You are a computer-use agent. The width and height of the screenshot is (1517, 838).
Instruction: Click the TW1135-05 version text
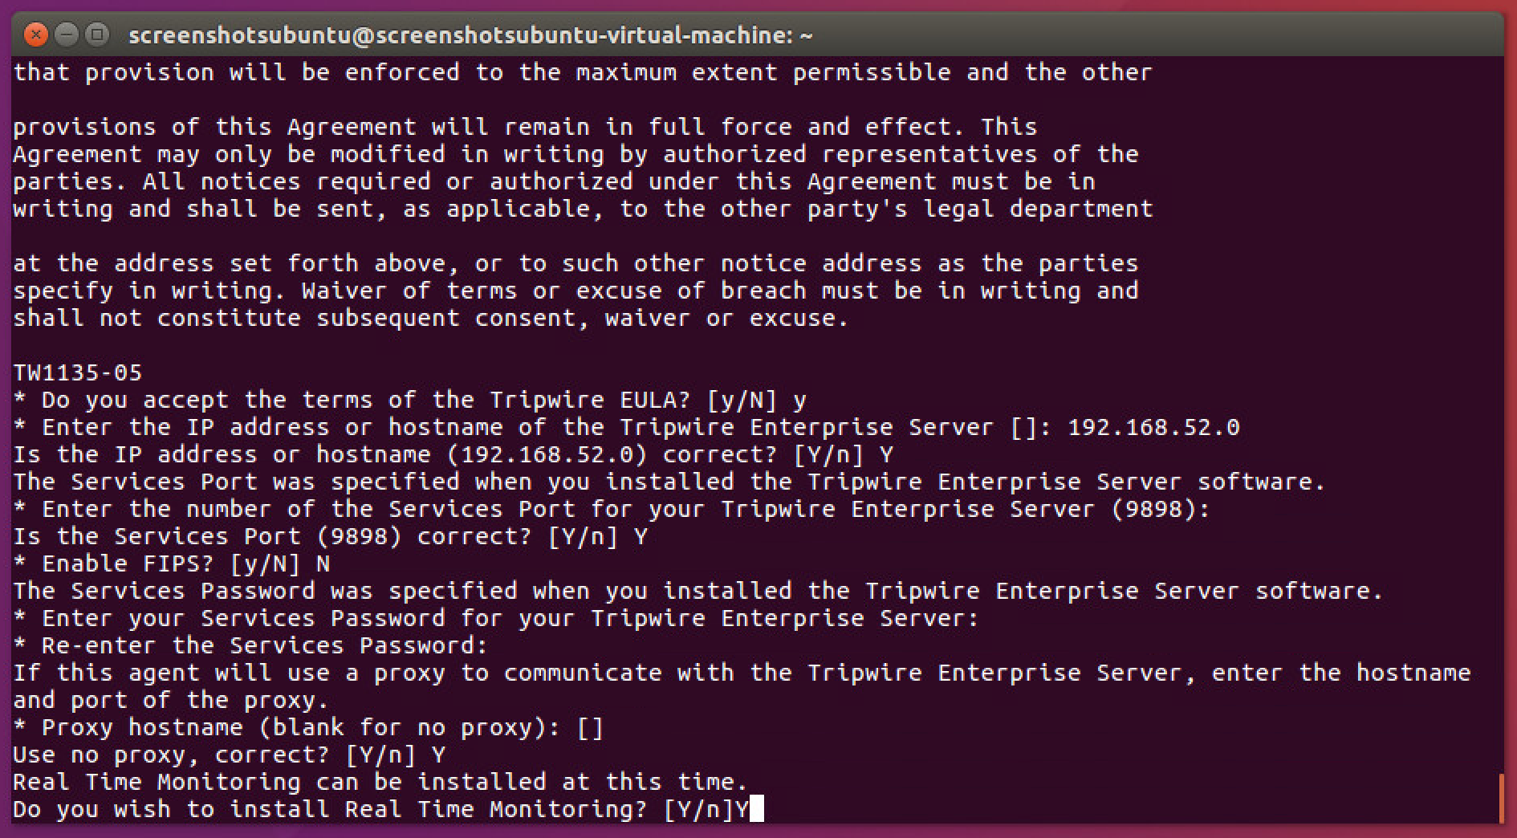click(x=78, y=372)
